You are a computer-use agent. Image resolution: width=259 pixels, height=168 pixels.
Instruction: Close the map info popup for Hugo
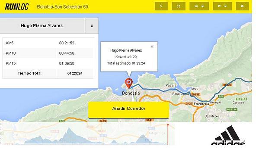152,47
